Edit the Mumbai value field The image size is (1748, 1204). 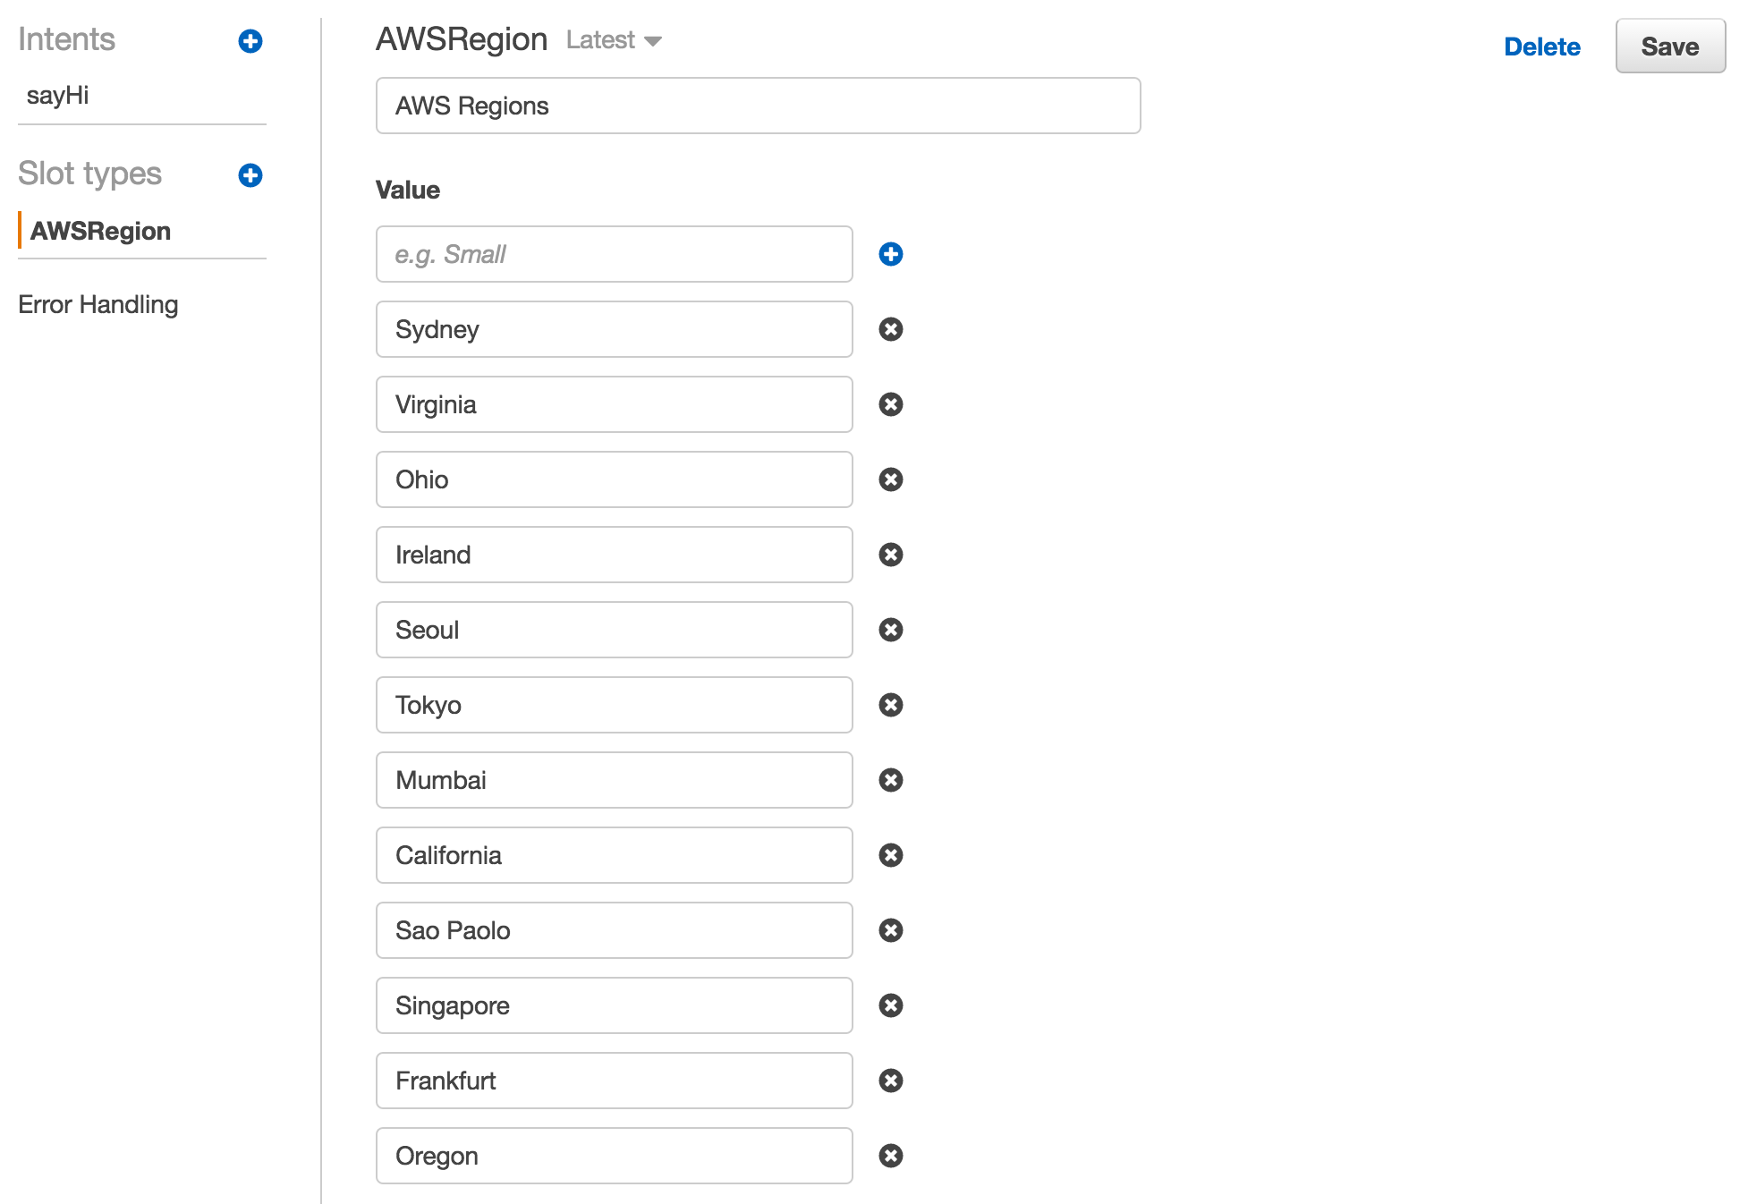coord(614,780)
